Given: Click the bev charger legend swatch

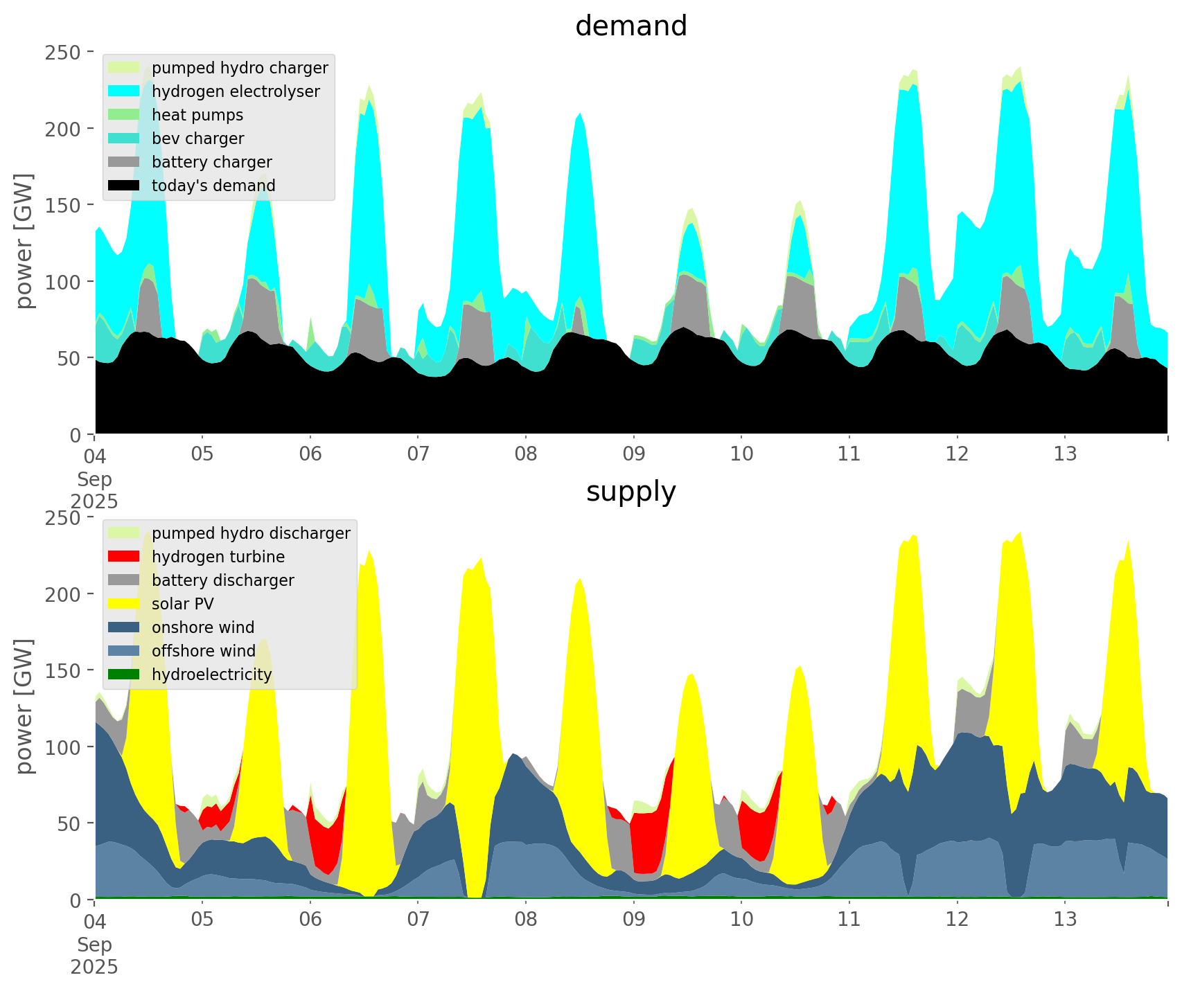Looking at the screenshot, I should pyautogui.click(x=125, y=139).
